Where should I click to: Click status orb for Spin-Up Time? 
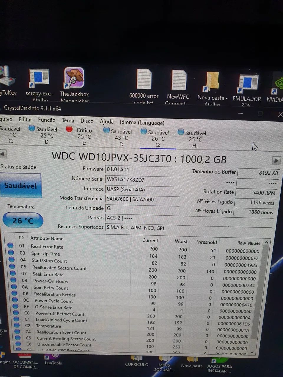point(11,252)
